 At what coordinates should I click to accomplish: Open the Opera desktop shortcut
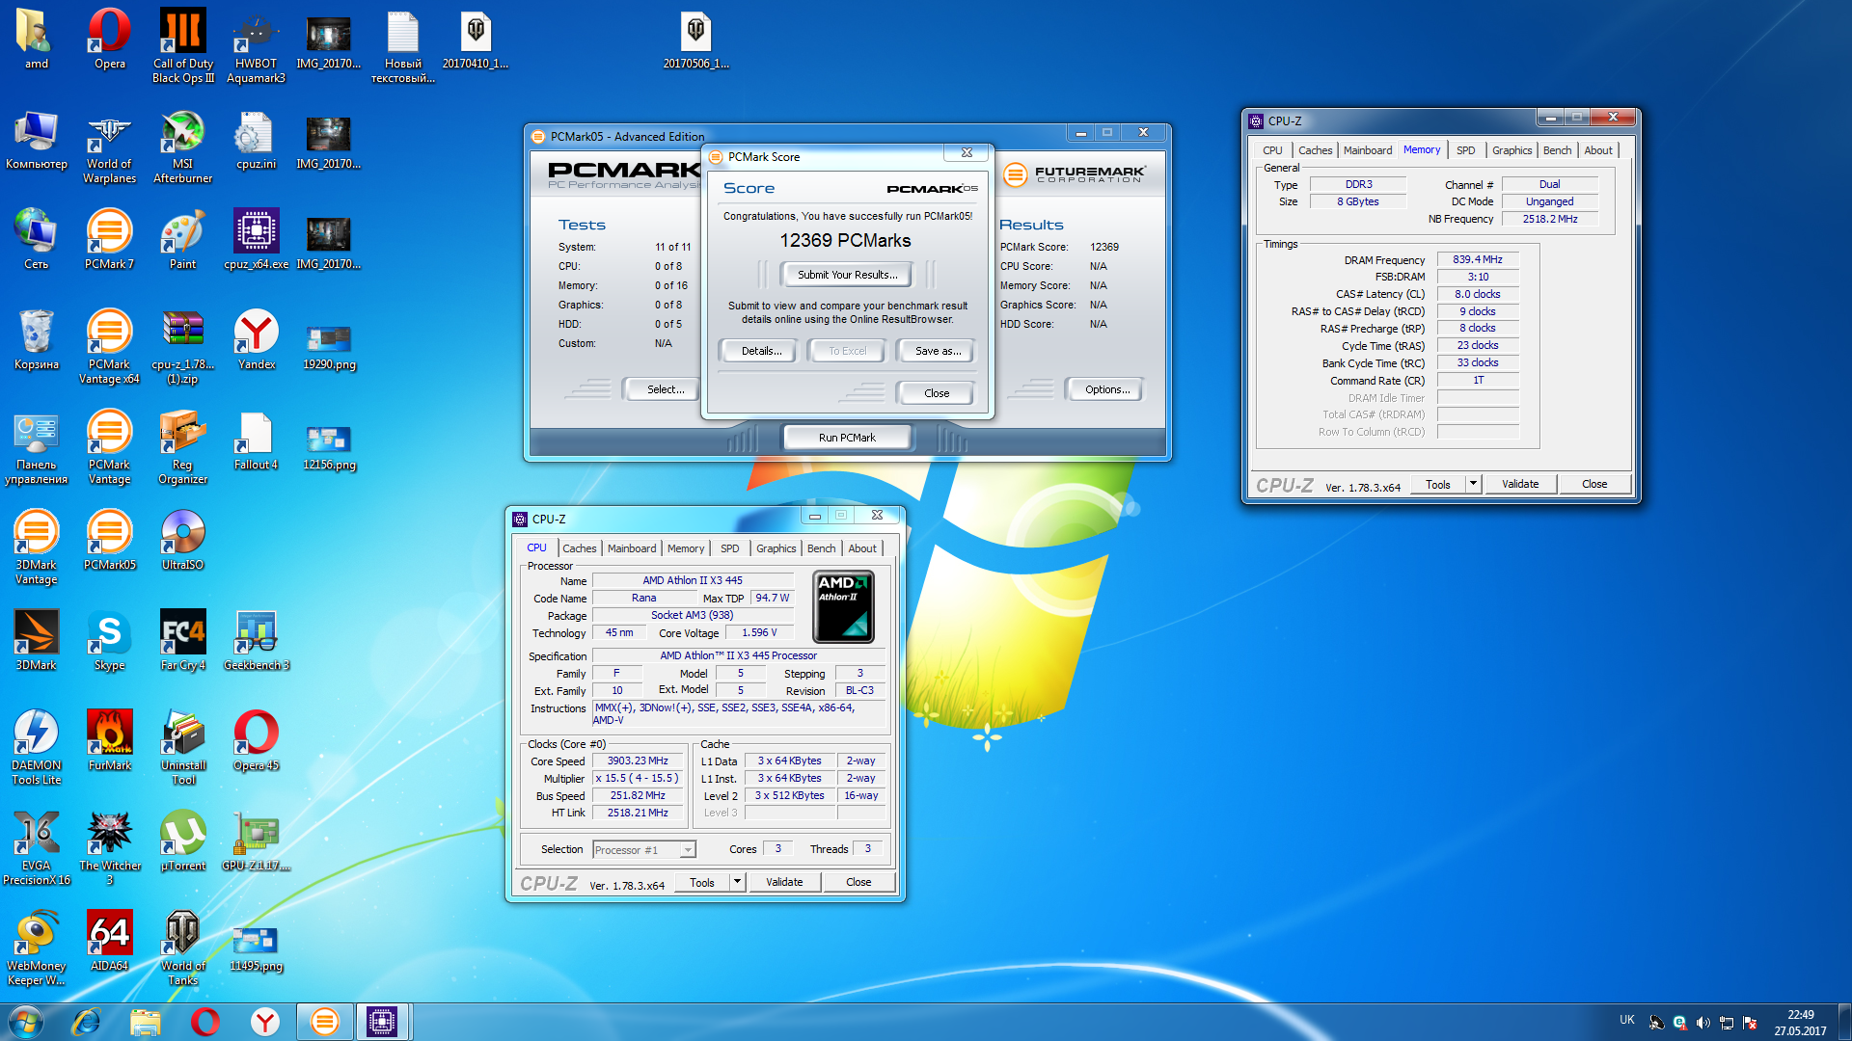click(109, 39)
